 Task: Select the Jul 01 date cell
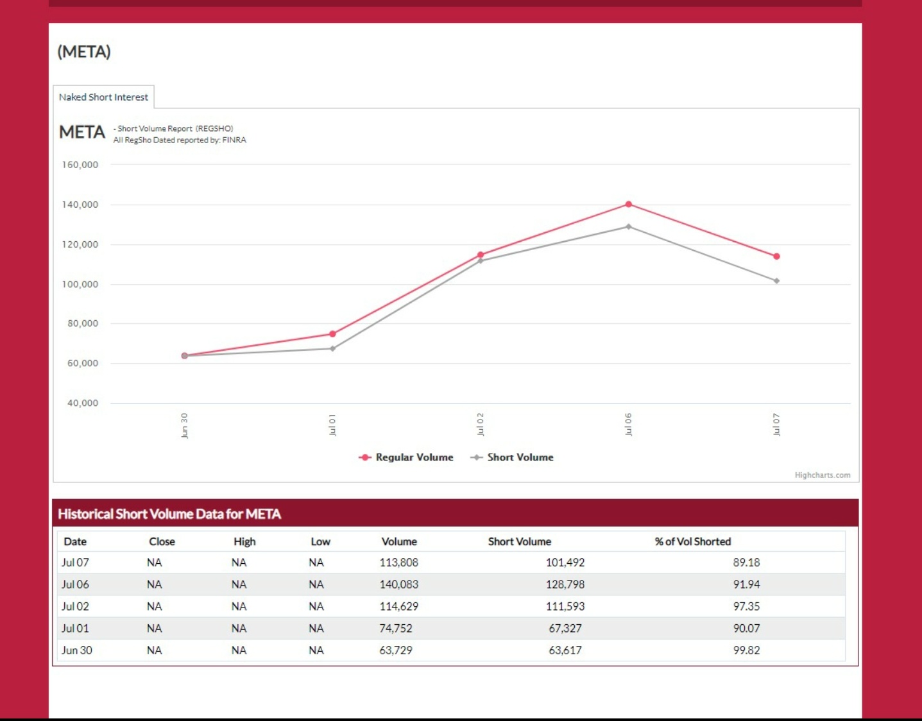coord(75,628)
